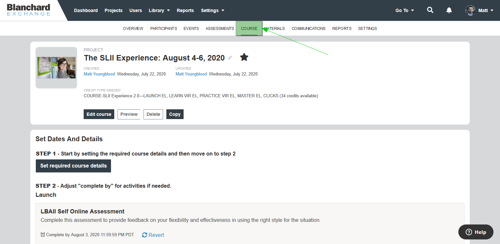Open the Reports project tab
The height and width of the screenshot is (244, 500).
[342, 29]
